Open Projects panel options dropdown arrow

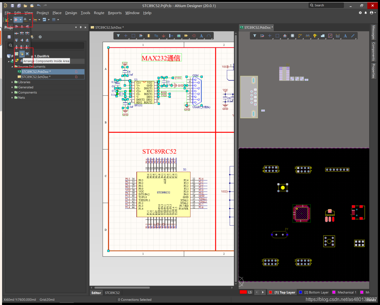point(76,27)
